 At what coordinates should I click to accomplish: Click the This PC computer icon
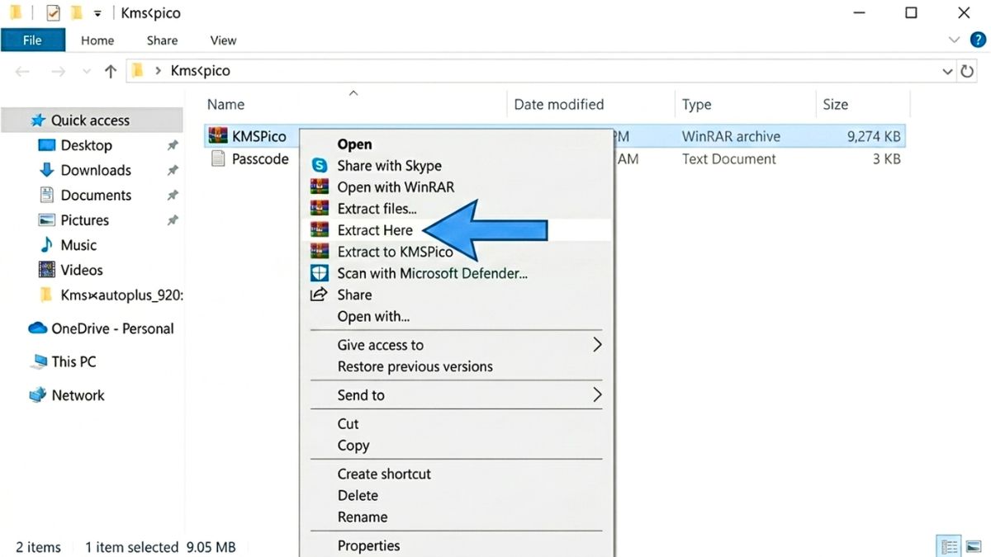click(x=38, y=361)
